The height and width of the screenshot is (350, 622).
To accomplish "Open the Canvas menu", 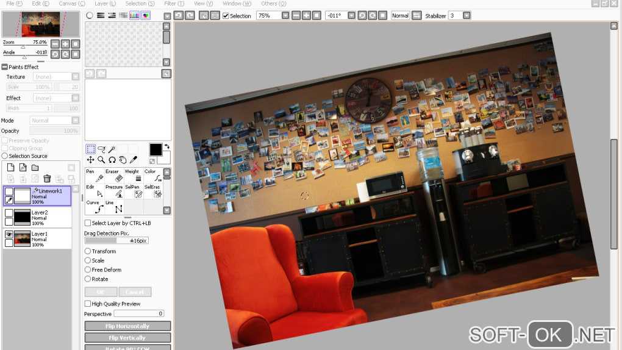I will click(x=72, y=3).
